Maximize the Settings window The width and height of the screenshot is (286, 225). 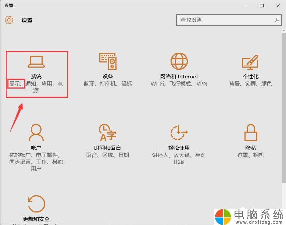(262, 6)
